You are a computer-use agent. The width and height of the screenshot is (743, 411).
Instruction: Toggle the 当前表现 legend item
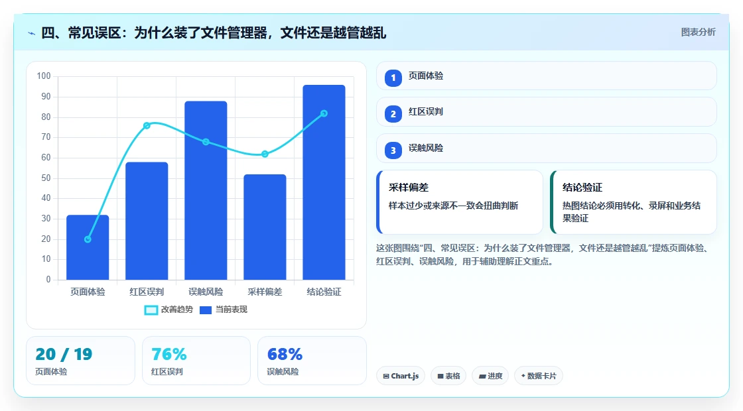(x=223, y=310)
